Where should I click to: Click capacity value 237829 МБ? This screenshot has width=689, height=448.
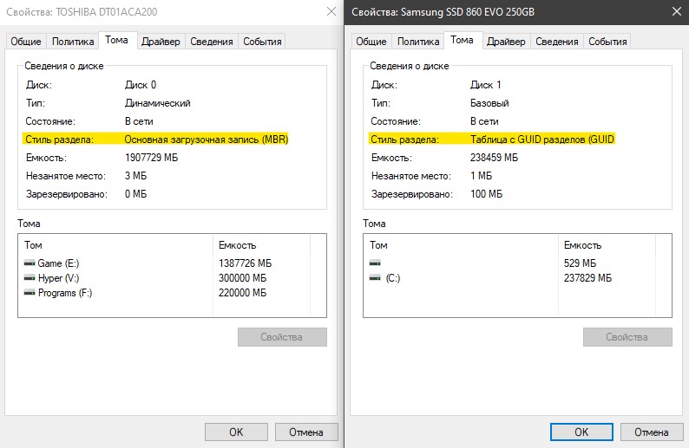588,278
